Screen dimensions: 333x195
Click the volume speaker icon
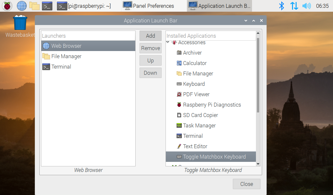[x=306, y=6]
